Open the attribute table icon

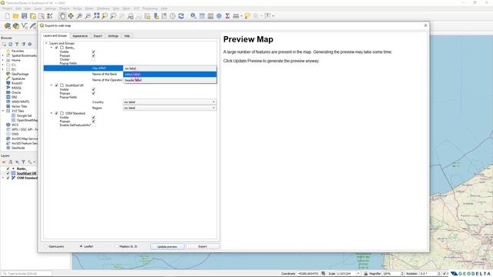pyautogui.click(x=202, y=16)
